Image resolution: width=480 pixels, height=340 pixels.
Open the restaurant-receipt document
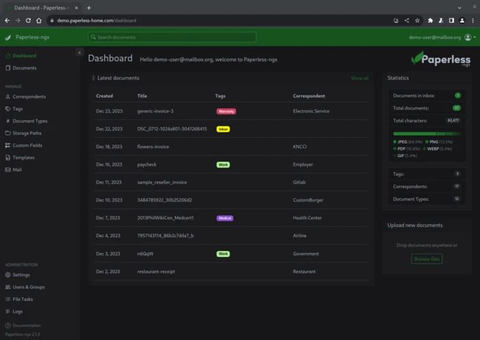click(x=156, y=271)
